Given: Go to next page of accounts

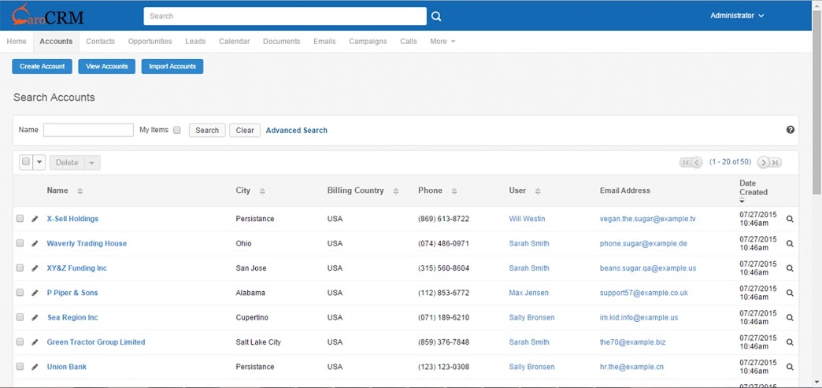Looking at the screenshot, I should click(764, 163).
